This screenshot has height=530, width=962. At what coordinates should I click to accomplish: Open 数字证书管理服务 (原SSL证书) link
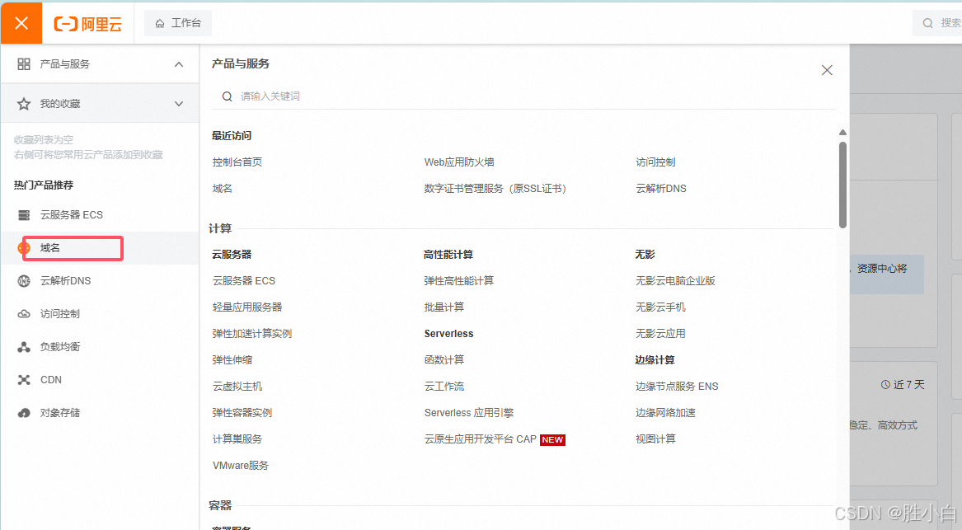click(x=495, y=188)
